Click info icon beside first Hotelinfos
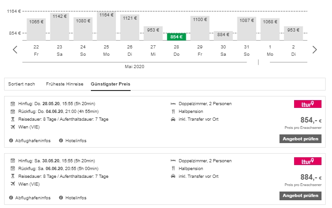 click(x=61, y=140)
